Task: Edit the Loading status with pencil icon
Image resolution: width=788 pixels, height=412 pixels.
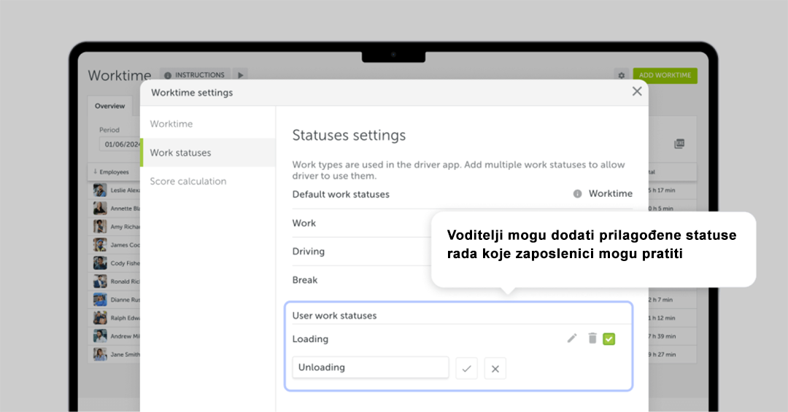Action: pos(572,338)
